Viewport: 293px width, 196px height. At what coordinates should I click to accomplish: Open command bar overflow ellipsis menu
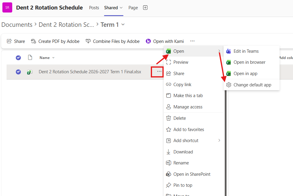[192, 41]
